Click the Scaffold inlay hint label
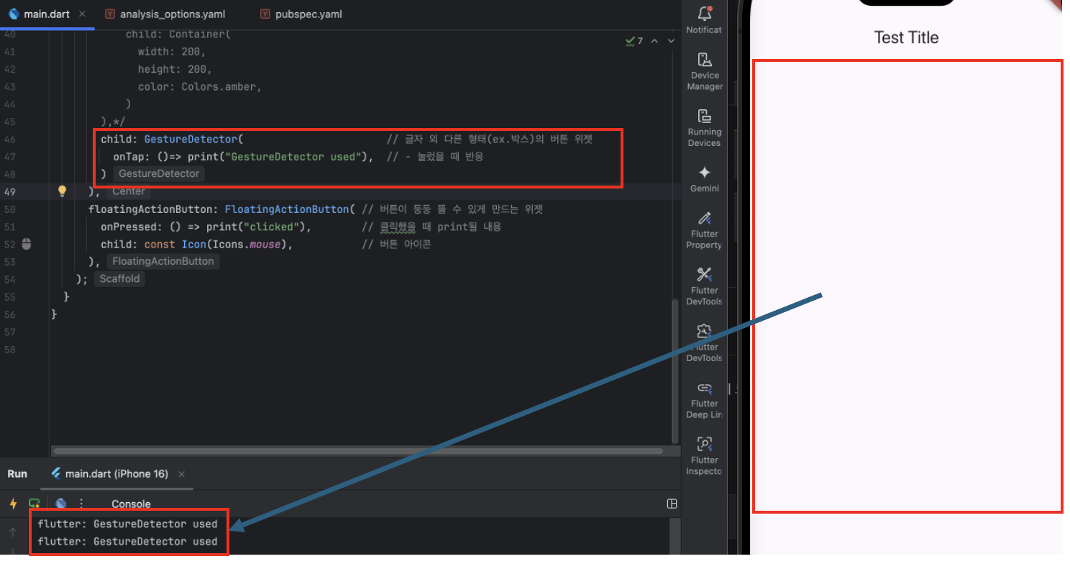 pyautogui.click(x=119, y=278)
